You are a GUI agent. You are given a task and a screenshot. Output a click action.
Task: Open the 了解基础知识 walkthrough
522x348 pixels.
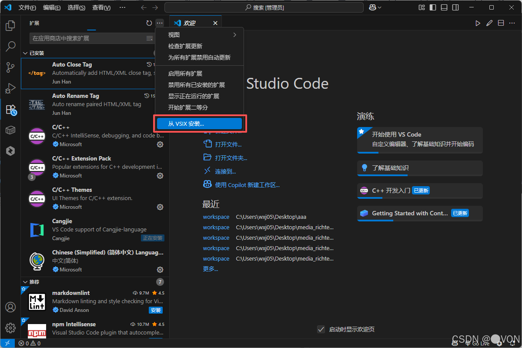[420, 168]
